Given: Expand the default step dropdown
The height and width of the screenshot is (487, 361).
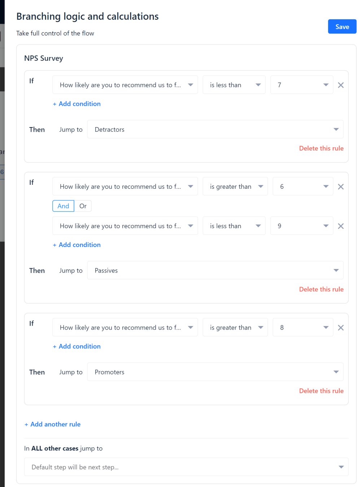Looking at the screenshot, I should 186,467.
